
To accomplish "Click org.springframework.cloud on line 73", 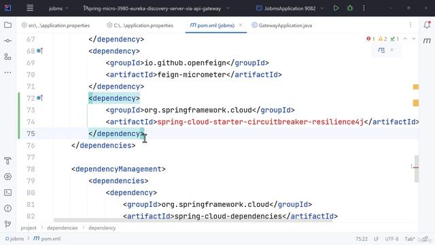I will [x=198, y=110].
